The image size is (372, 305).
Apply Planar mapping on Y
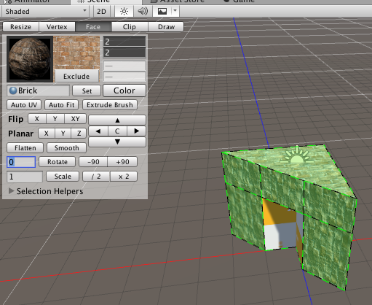63,134
